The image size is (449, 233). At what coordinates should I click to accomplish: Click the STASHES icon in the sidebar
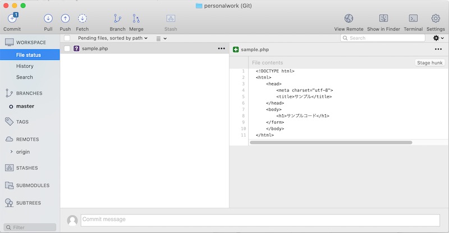point(9,168)
